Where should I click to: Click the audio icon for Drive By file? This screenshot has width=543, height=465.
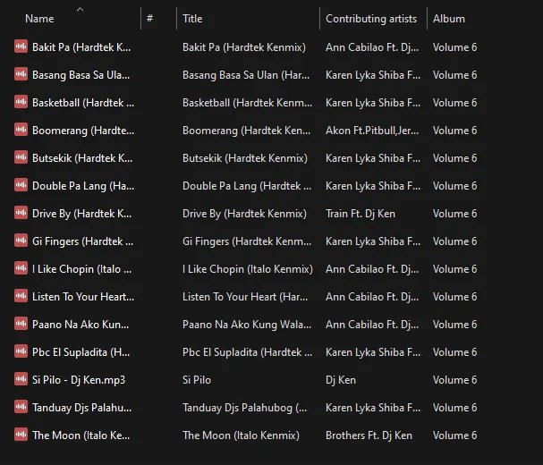(x=21, y=213)
